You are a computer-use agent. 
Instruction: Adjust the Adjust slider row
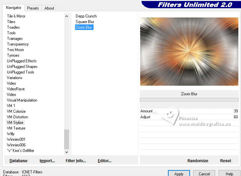coord(189,117)
